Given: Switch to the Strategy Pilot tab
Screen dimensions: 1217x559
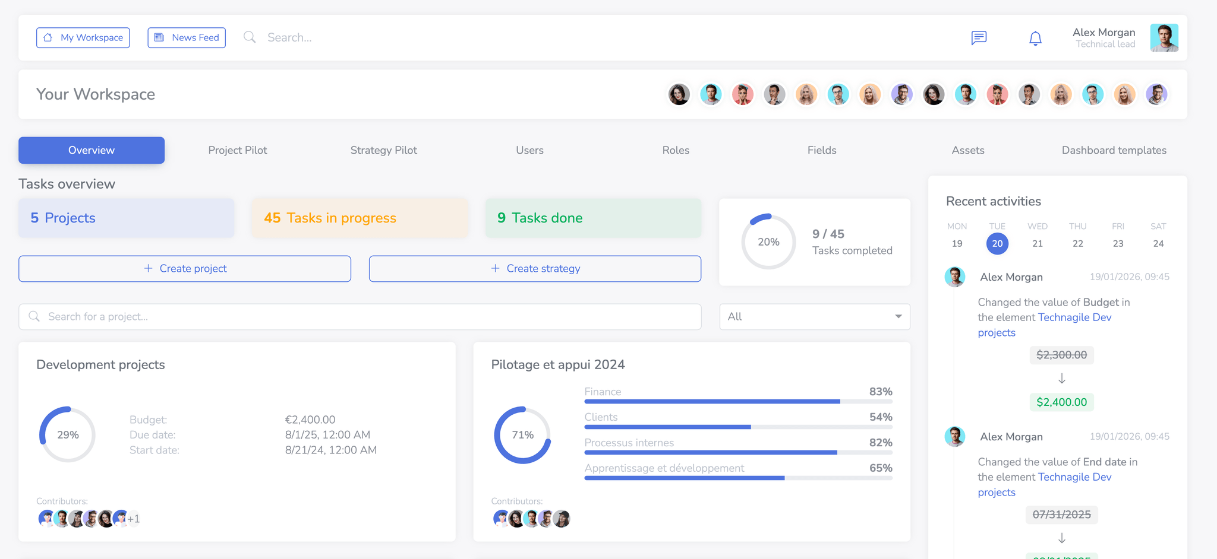Looking at the screenshot, I should pyautogui.click(x=383, y=150).
